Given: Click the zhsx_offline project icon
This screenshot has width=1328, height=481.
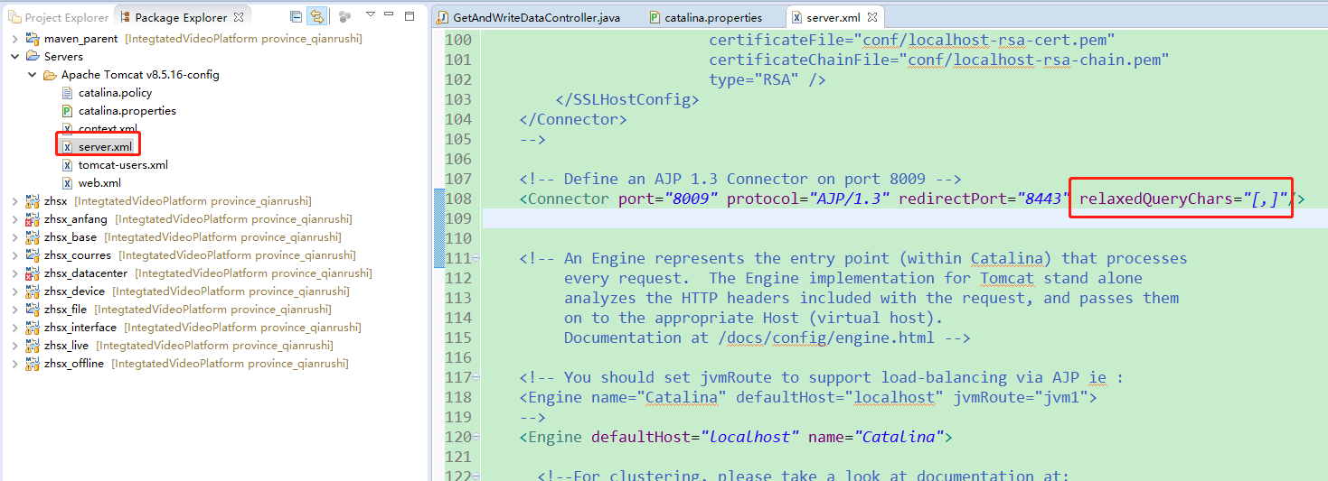Looking at the screenshot, I should (x=33, y=363).
